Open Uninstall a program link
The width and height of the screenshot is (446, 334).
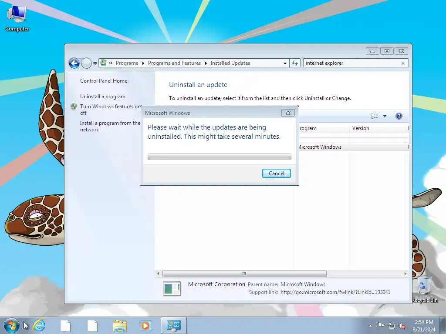coord(102,97)
